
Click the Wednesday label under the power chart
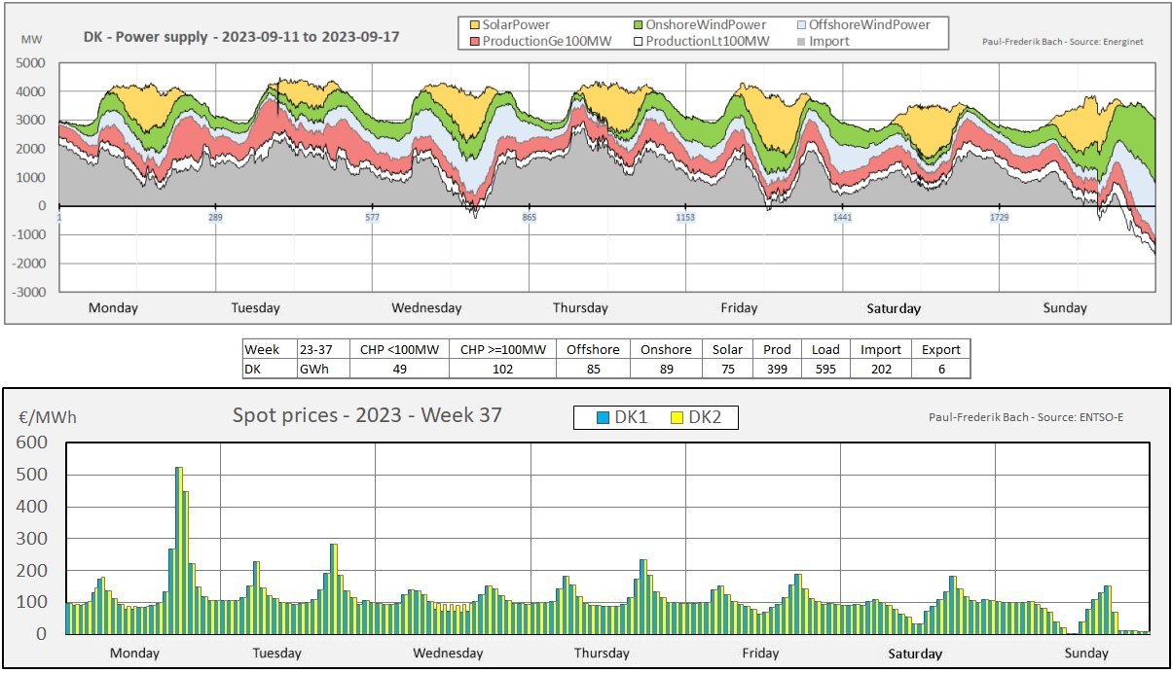(x=426, y=308)
